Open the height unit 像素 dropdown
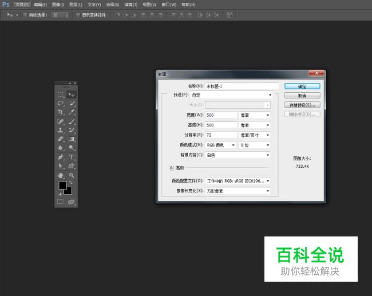This screenshot has width=372, height=296. point(255,125)
